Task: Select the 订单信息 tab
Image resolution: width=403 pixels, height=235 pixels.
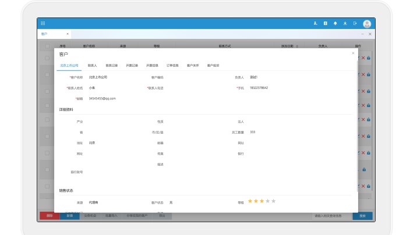Action: click(x=173, y=66)
